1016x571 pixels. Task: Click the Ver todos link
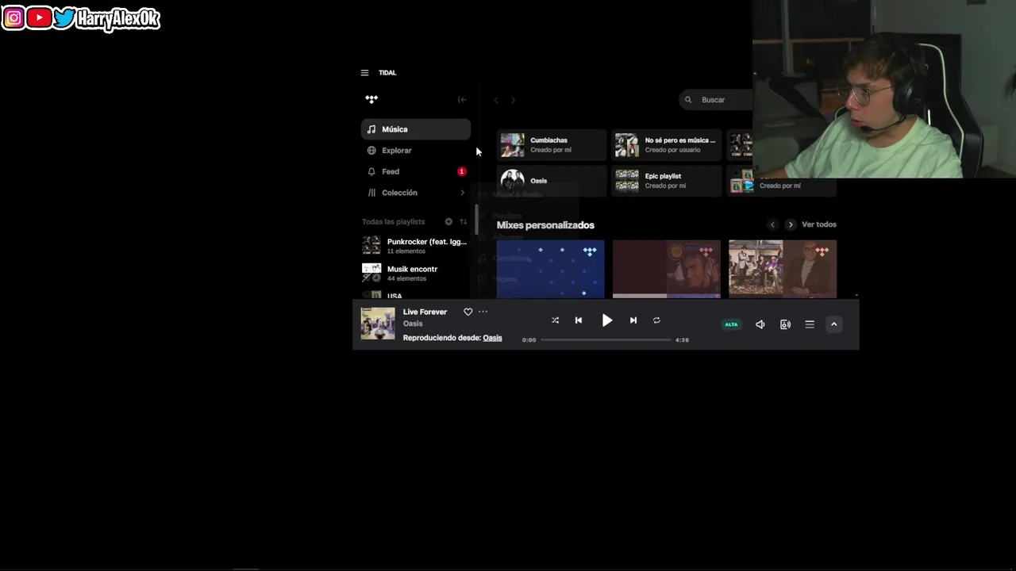click(x=819, y=224)
